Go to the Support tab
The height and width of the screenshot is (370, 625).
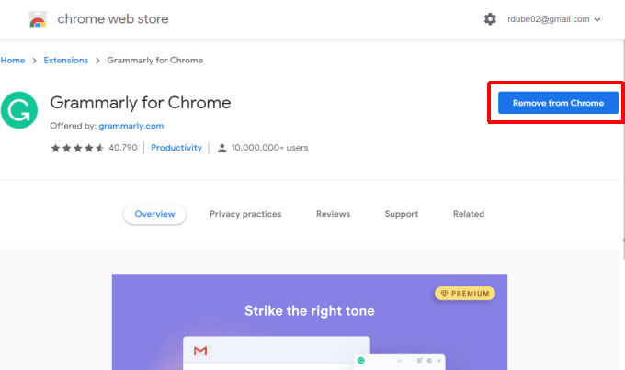[x=402, y=214]
